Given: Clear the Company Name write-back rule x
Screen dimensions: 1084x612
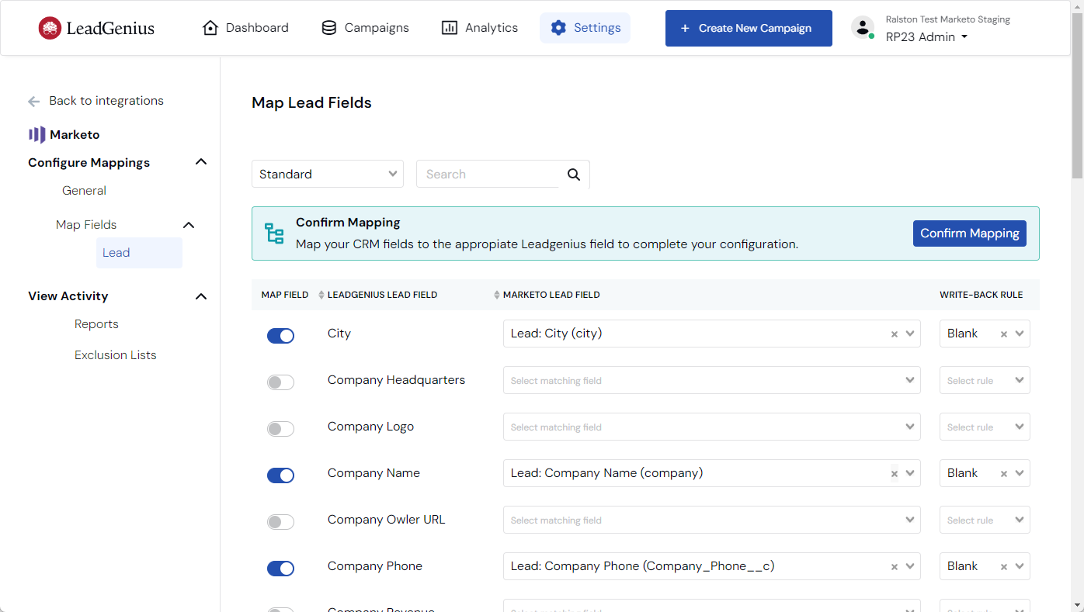Looking at the screenshot, I should click(1003, 474).
